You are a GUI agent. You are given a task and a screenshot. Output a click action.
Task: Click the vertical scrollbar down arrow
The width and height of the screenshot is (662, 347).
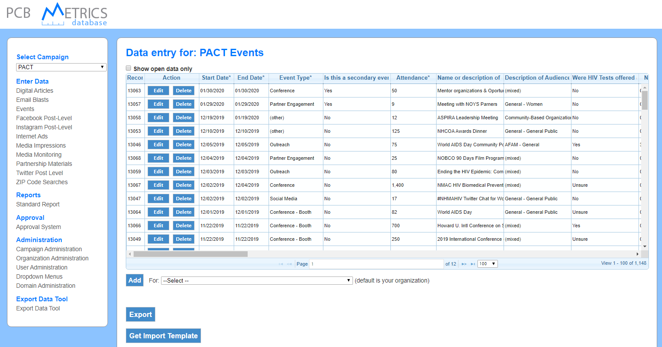645,246
